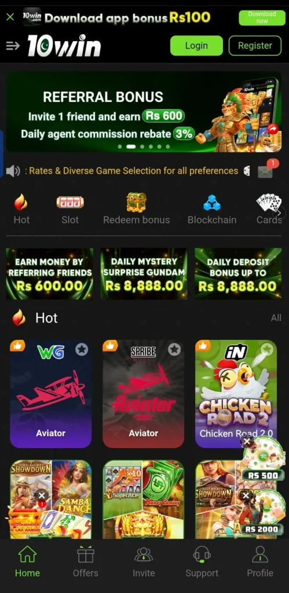Screen dimensions: 289x593
Task: Open the Daily Deposit Bonus promo card
Action: 238,274
